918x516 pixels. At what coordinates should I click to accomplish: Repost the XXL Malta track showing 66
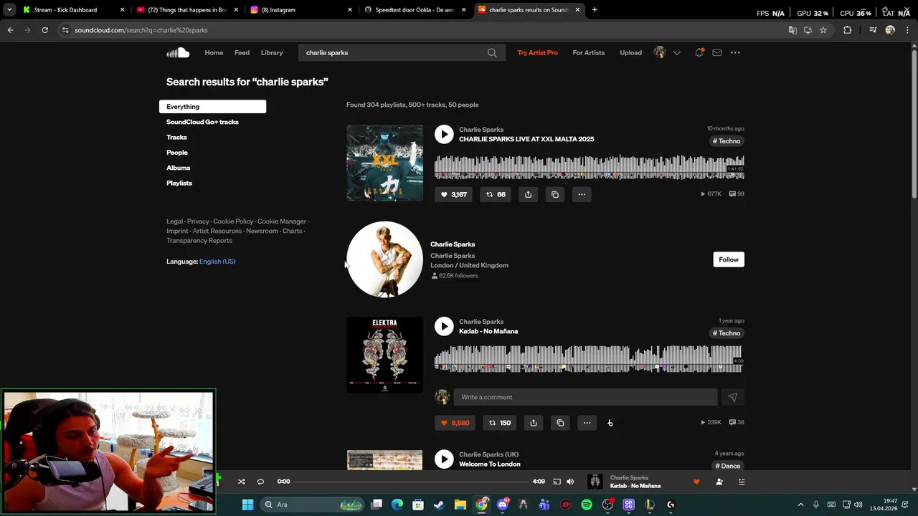pyautogui.click(x=496, y=194)
